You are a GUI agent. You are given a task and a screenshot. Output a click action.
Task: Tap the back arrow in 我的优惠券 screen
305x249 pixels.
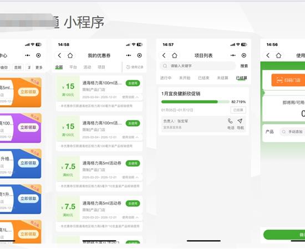click(x=59, y=55)
